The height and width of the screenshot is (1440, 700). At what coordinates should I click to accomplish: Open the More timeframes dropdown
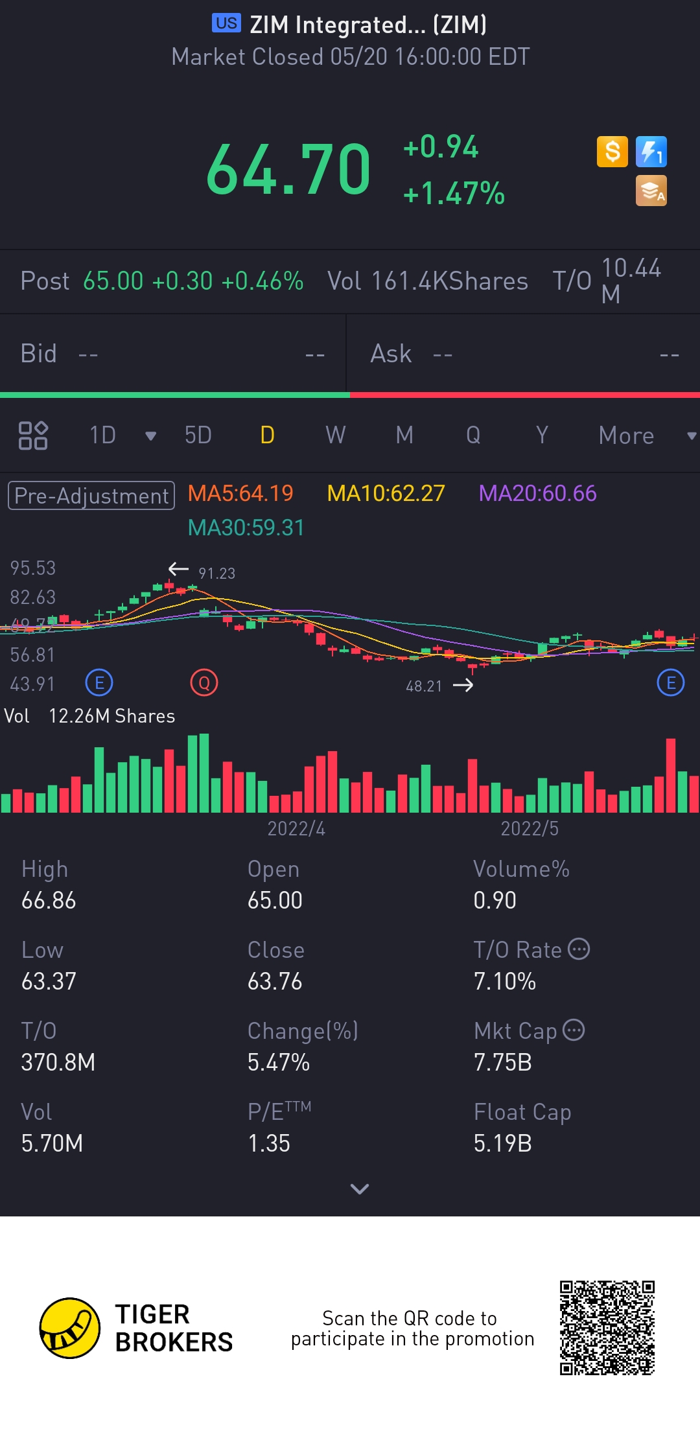click(647, 435)
